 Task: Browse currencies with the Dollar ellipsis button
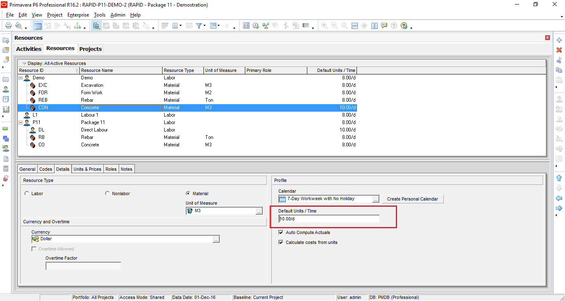[x=215, y=239]
